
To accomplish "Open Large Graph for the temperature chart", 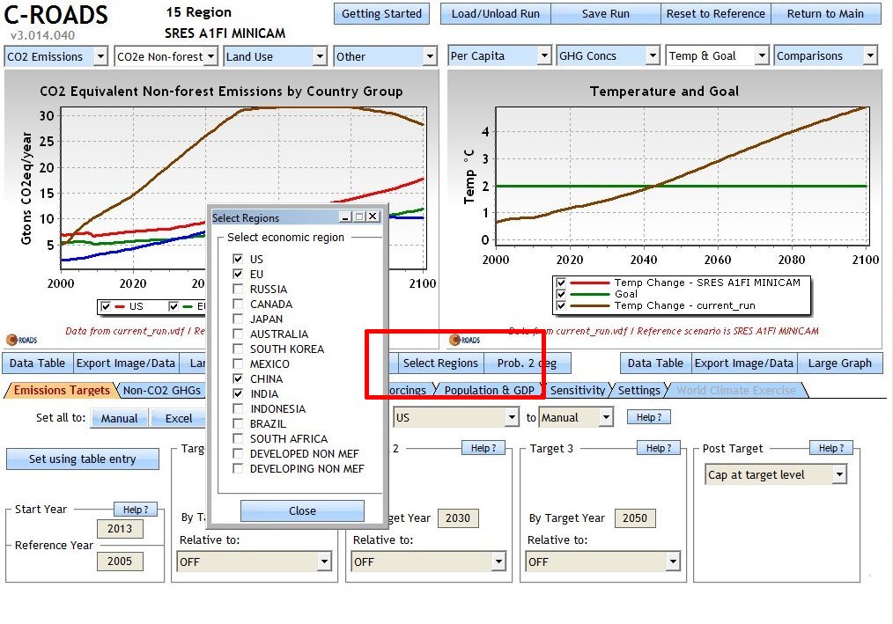I will tap(840, 363).
